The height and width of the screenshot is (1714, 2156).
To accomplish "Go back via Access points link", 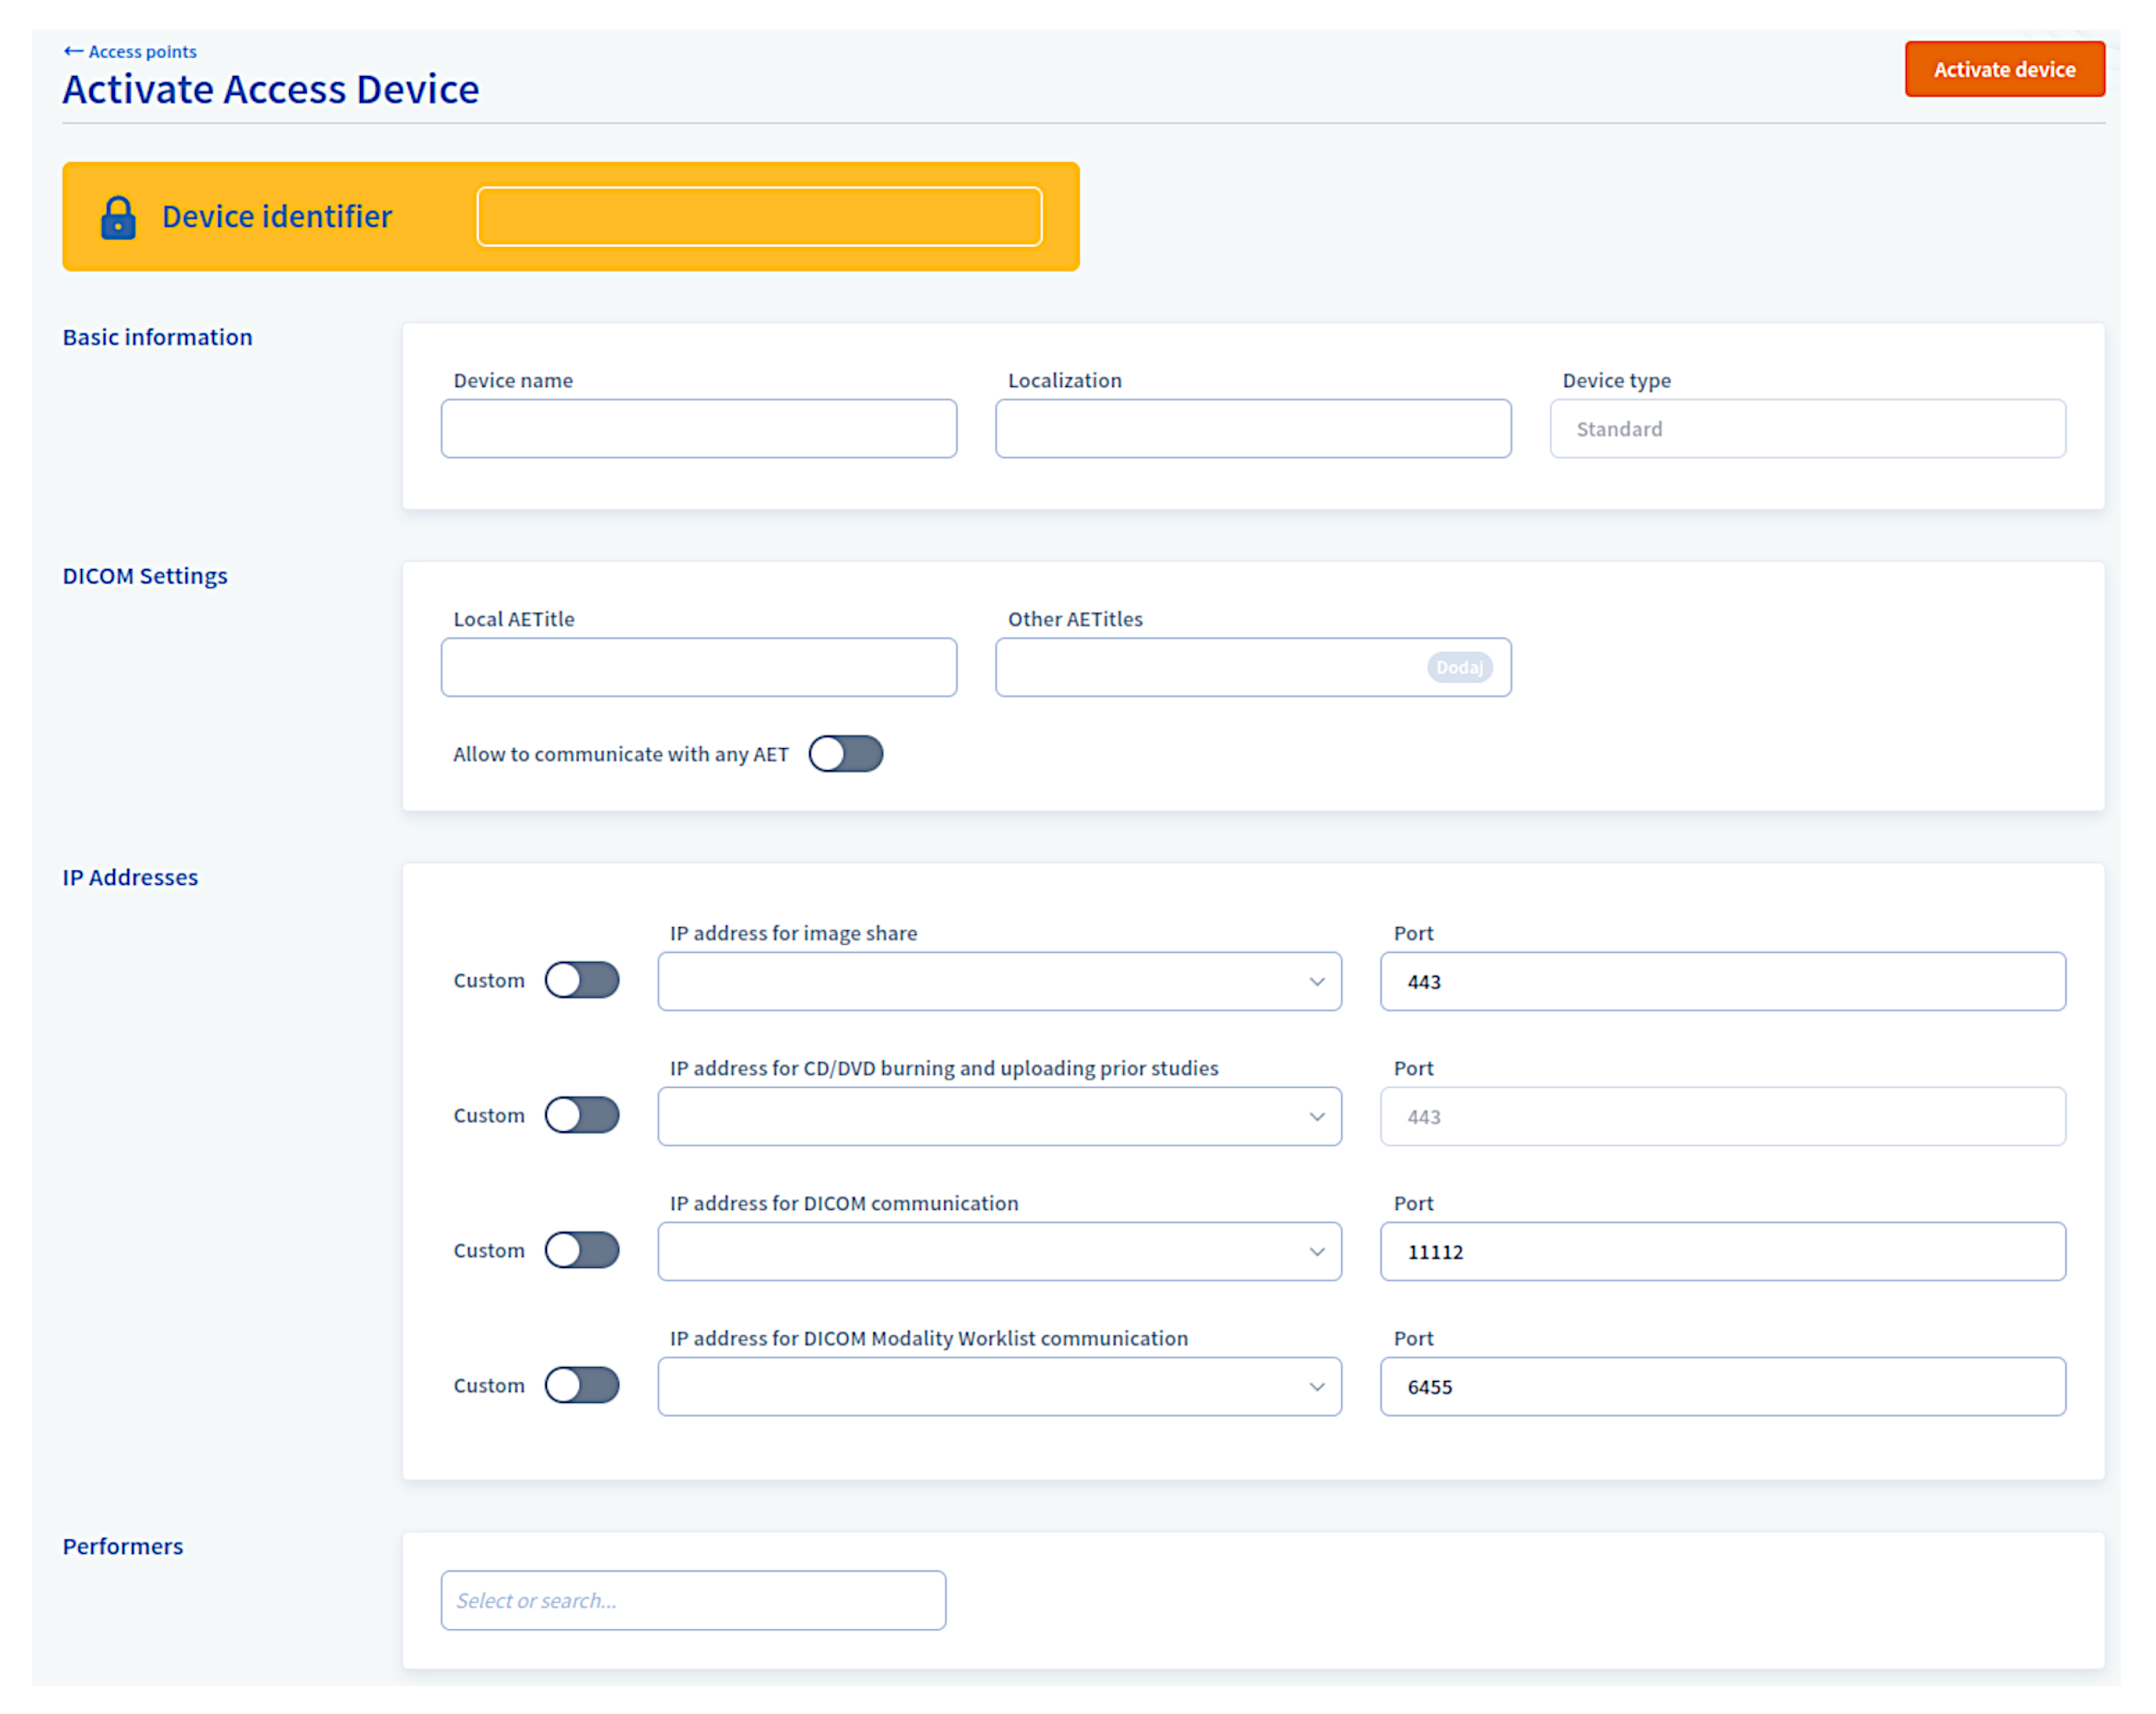I will click(x=142, y=52).
